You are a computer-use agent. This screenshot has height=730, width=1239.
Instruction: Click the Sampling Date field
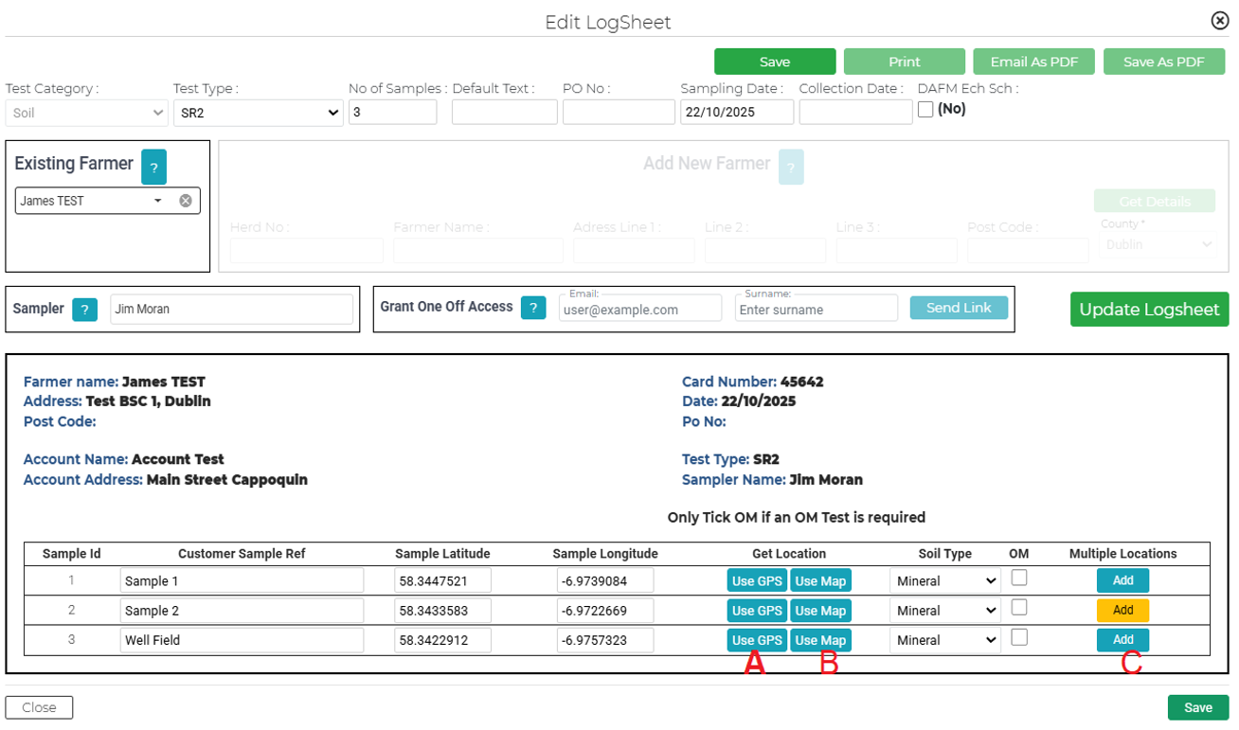click(x=736, y=112)
